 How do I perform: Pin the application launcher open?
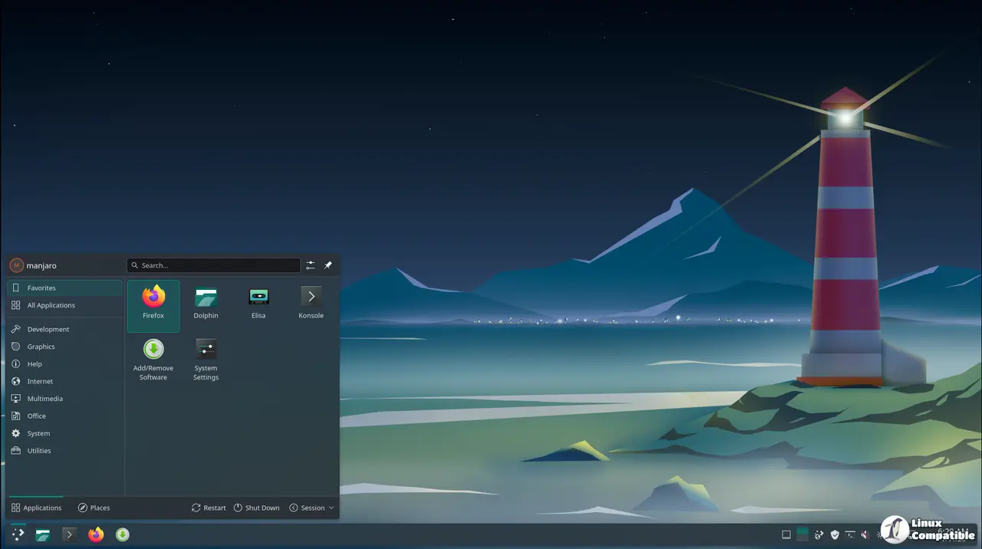(328, 265)
